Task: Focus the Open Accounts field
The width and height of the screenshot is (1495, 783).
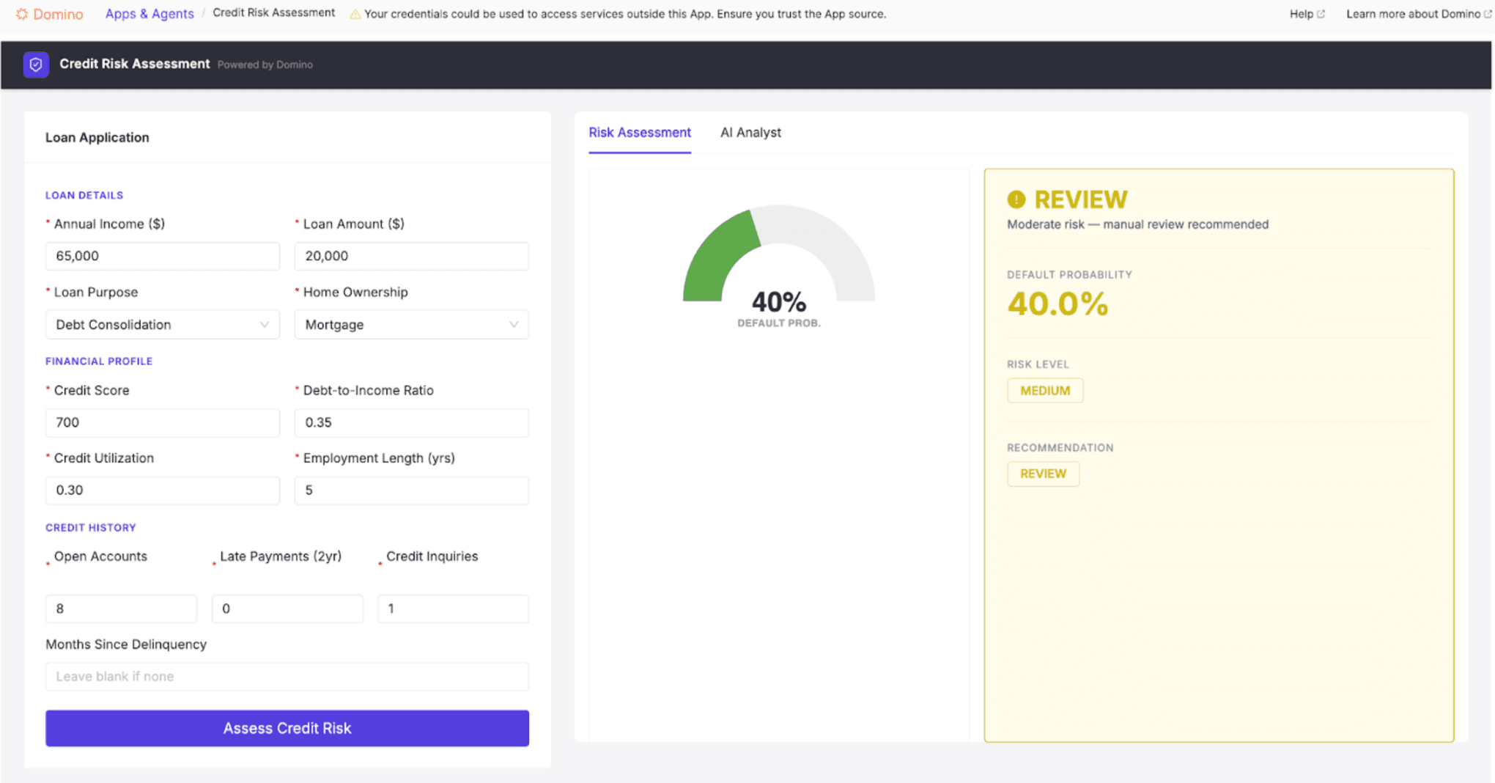Action: [x=121, y=609]
